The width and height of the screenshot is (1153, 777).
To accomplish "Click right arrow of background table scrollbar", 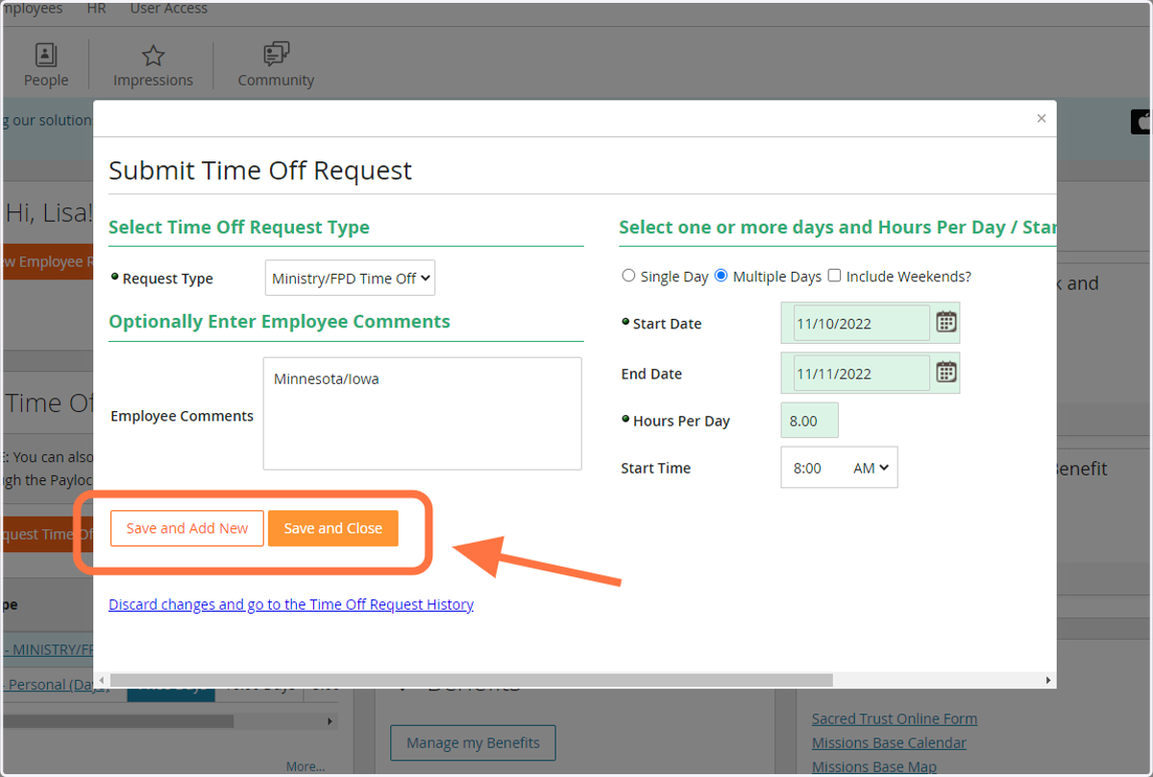I will pos(331,720).
